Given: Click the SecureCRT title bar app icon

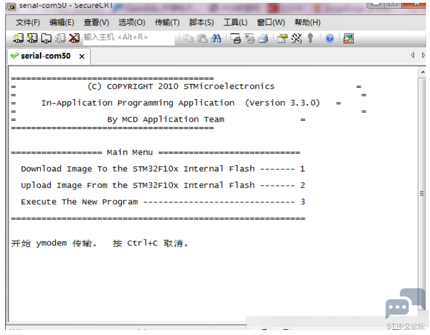Looking at the screenshot, I should pyautogui.click(x=11, y=6).
